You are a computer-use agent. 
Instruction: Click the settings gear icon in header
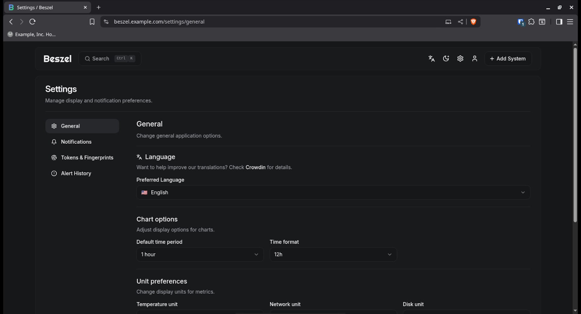coord(460,59)
